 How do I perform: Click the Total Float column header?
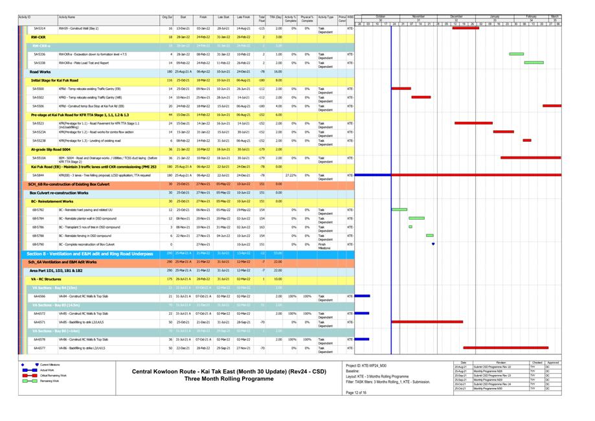click(x=262, y=19)
